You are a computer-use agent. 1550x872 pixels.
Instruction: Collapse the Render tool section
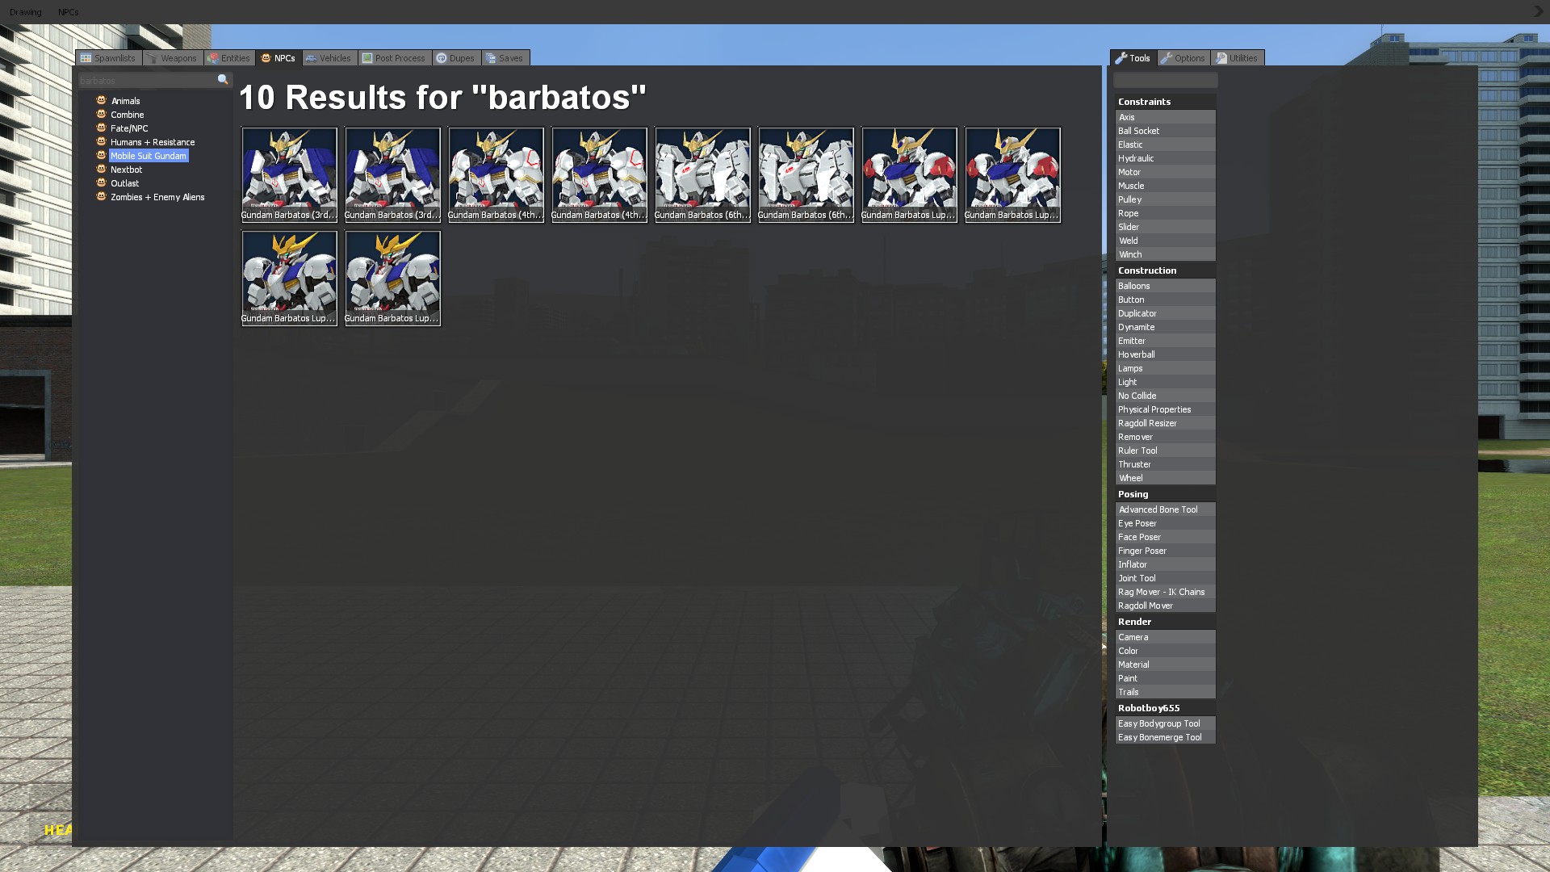[1166, 622]
